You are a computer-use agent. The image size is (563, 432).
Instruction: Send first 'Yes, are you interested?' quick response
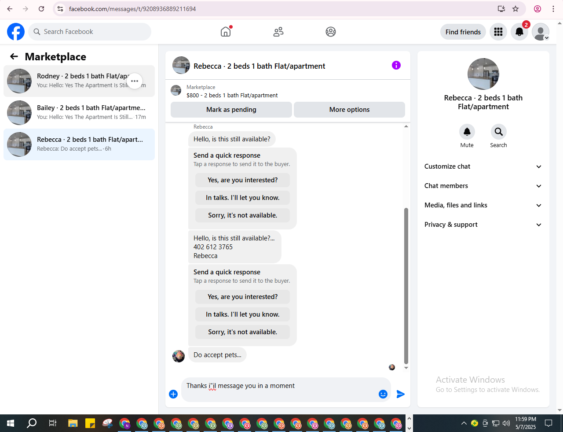coord(242,180)
